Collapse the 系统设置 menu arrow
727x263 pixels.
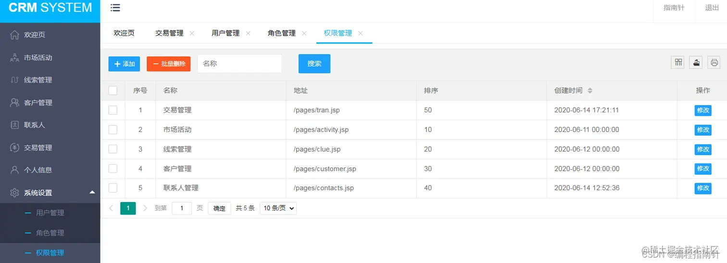(92, 192)
